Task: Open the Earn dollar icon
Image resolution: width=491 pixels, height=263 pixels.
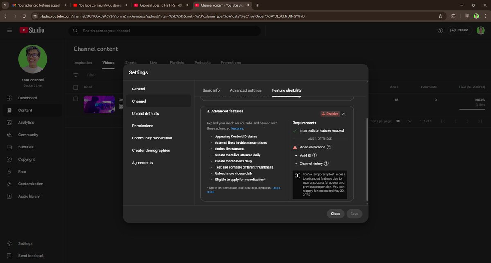Action: click(x=9, y=171)
